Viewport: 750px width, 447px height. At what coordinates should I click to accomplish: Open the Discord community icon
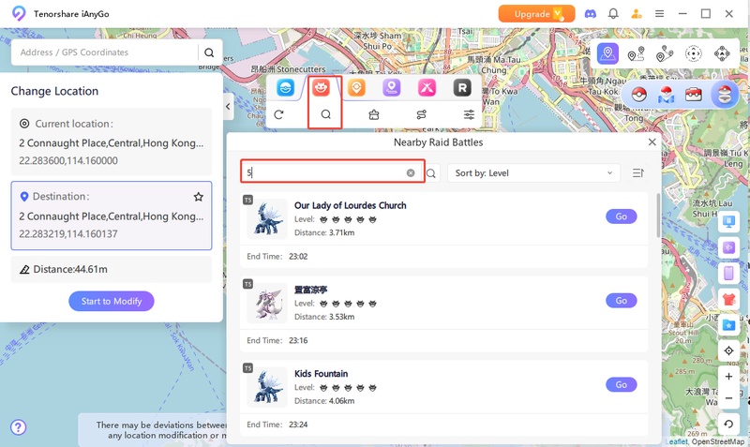(591, 14)
